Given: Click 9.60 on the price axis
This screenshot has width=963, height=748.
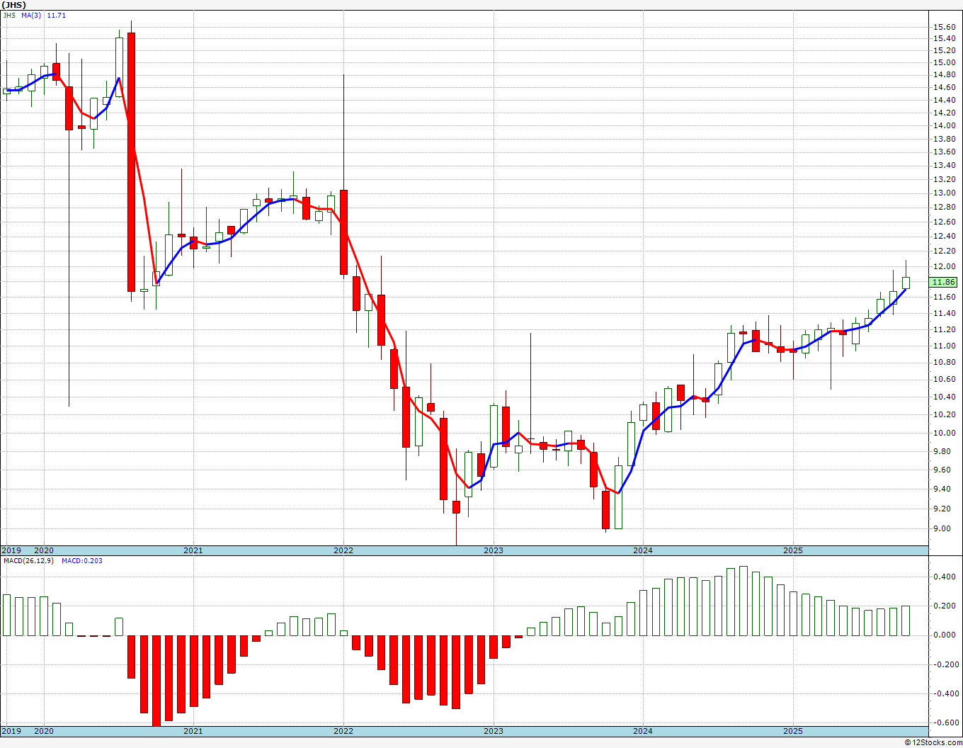Looking at the screenshot, I should pos(944,470).
